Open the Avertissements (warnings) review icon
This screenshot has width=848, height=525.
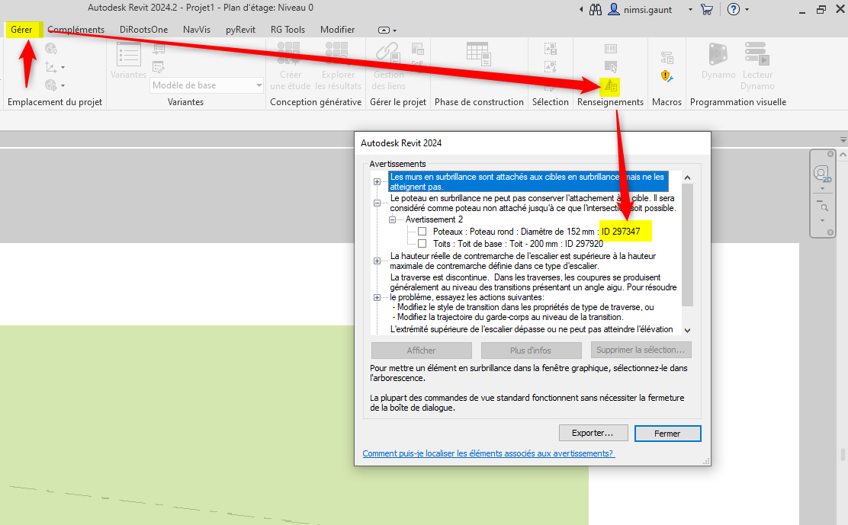coord(610,86)
